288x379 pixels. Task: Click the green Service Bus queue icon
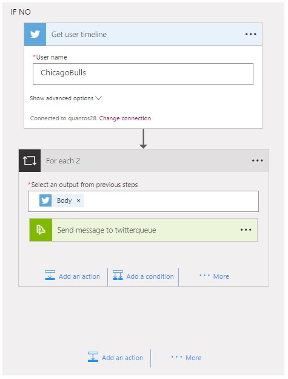click(x=41, y=230)
